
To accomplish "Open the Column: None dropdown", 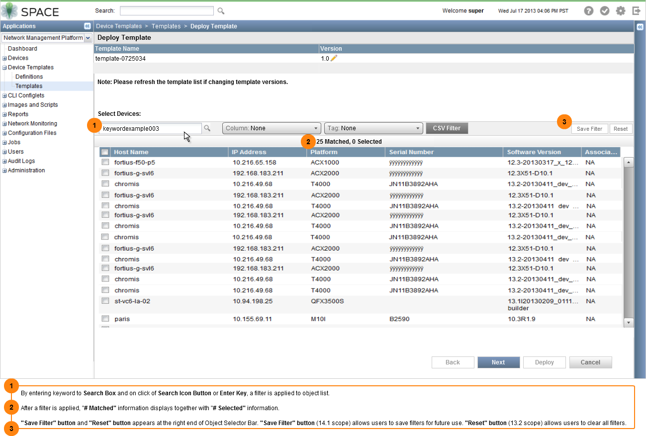I will click(272, 128).
